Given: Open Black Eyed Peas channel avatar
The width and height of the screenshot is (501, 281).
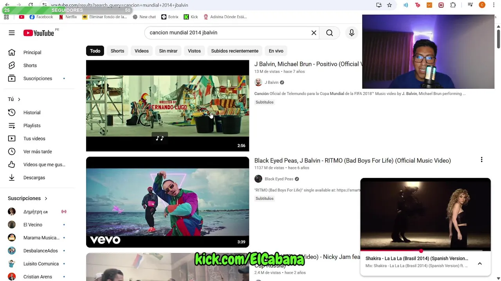Looking at the screenshot, I should click(x=258, y=179).
